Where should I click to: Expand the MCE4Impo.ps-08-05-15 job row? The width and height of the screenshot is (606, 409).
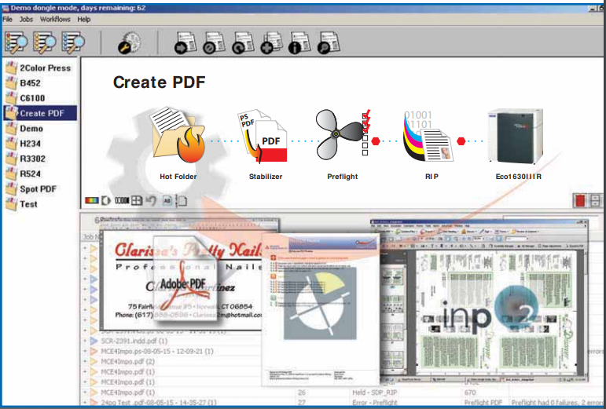click(x=85, y=351)
